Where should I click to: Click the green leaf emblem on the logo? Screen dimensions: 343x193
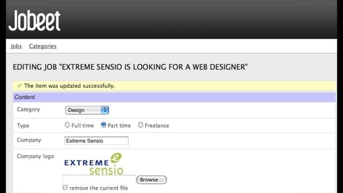116,158
